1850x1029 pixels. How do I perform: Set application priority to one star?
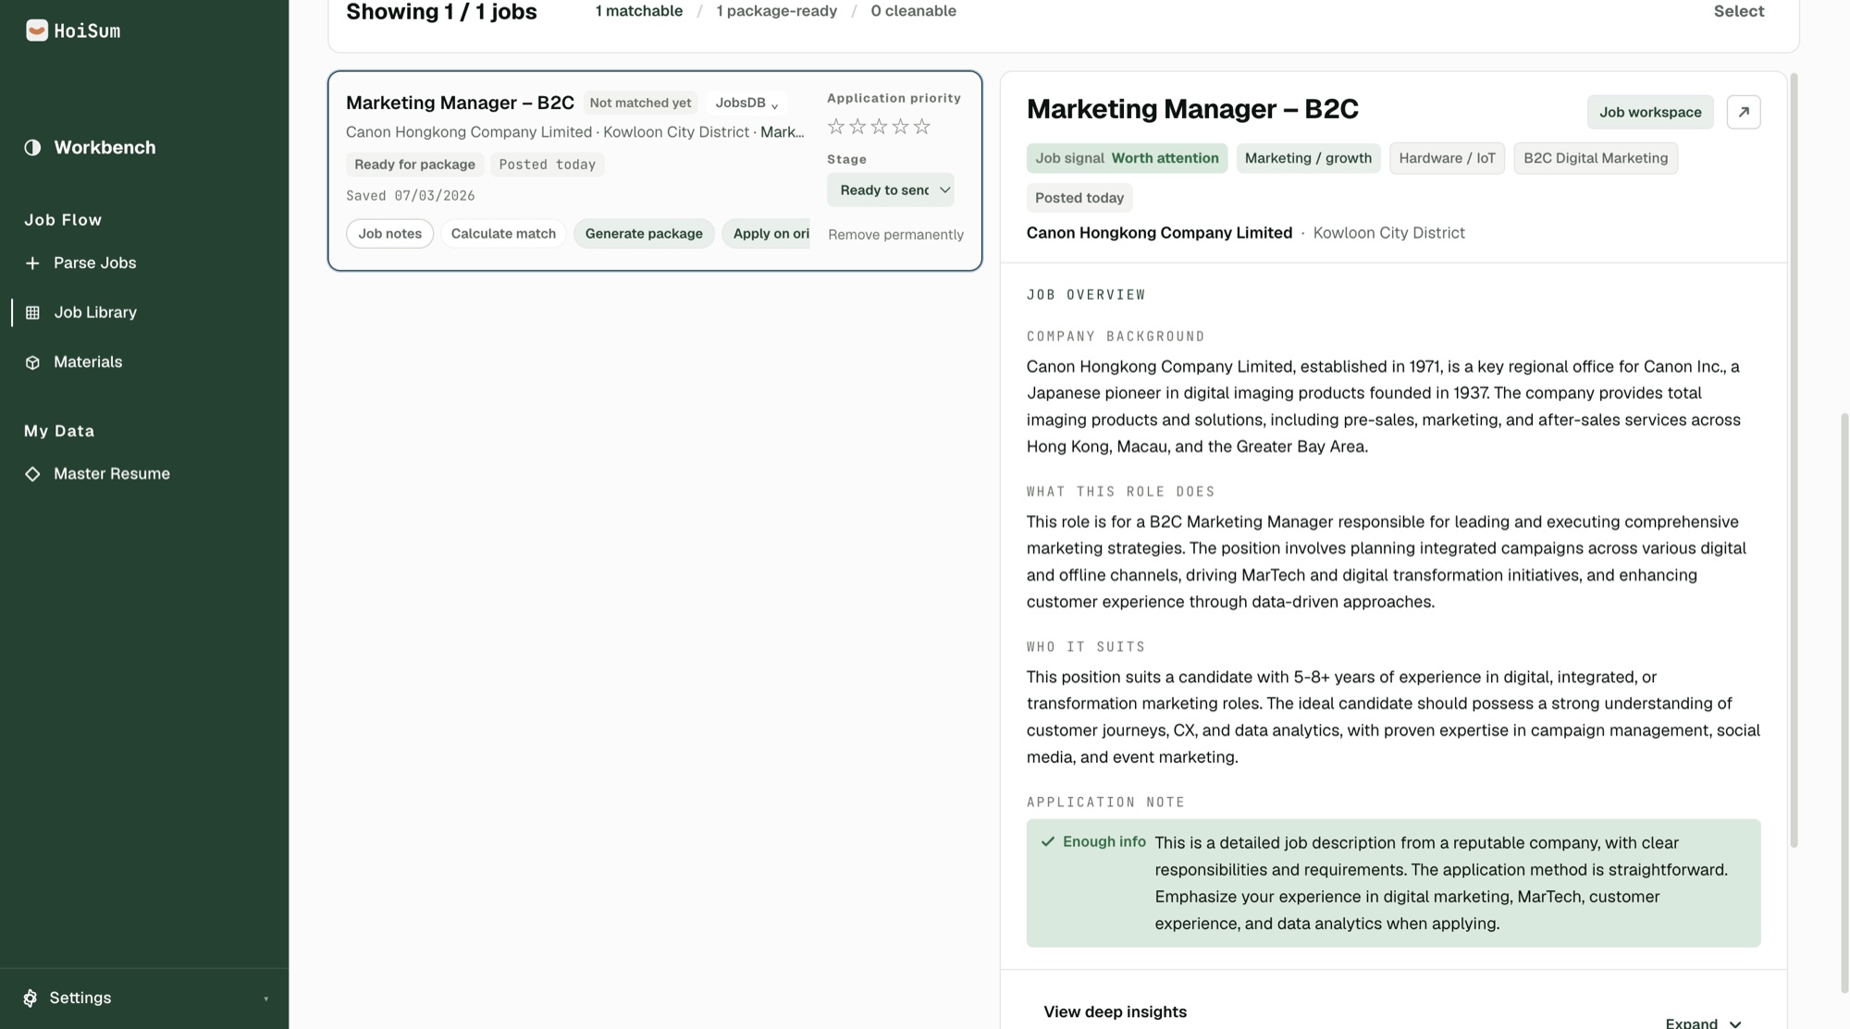(x=836, y=127)
